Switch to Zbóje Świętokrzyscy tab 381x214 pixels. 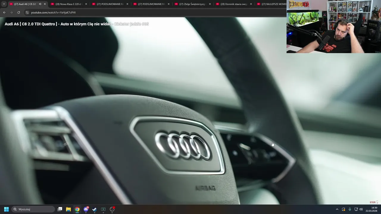(x=193, y=4)
